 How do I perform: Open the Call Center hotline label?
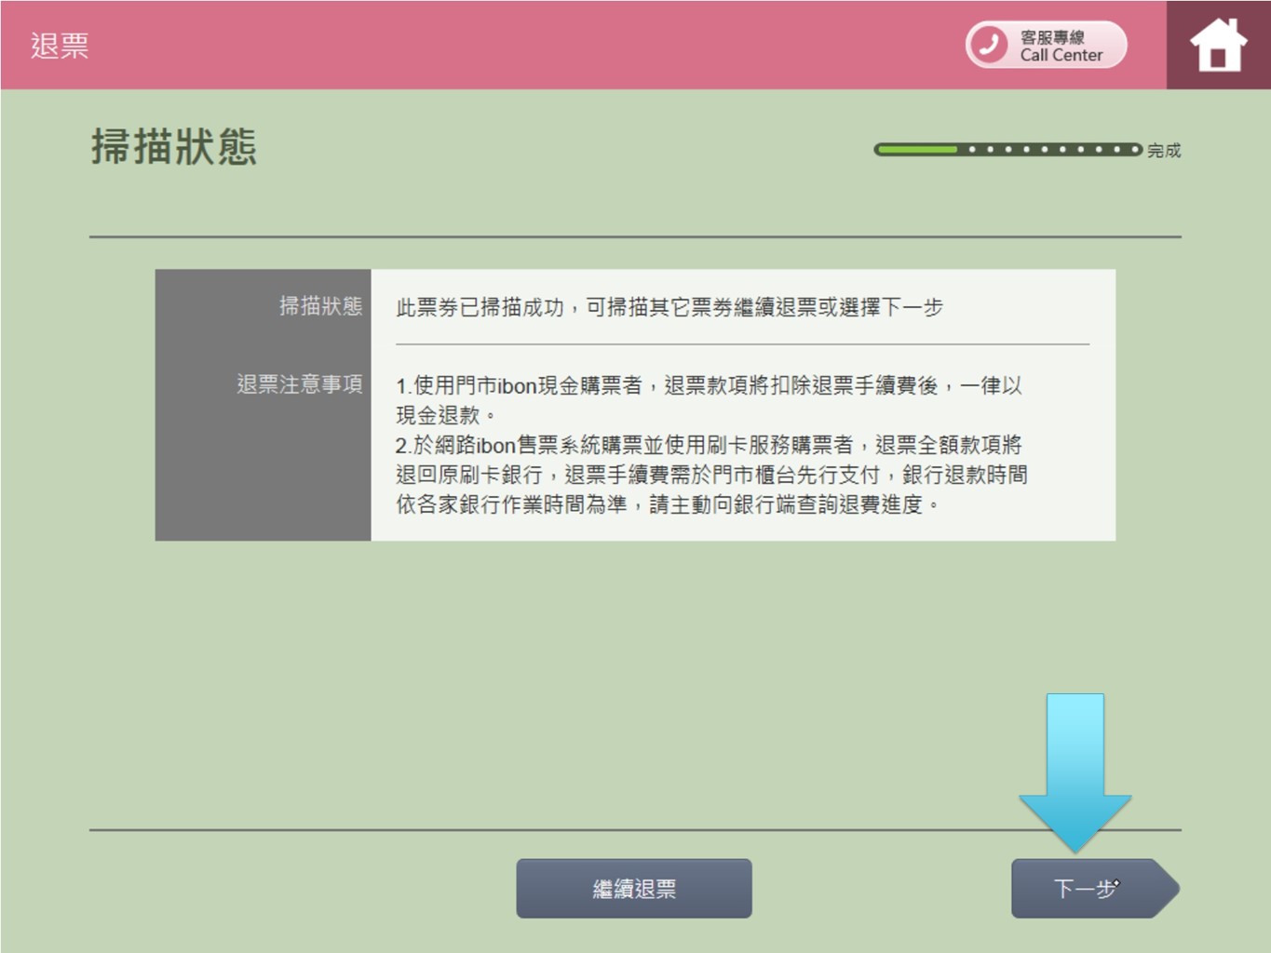pos(1061,55)
